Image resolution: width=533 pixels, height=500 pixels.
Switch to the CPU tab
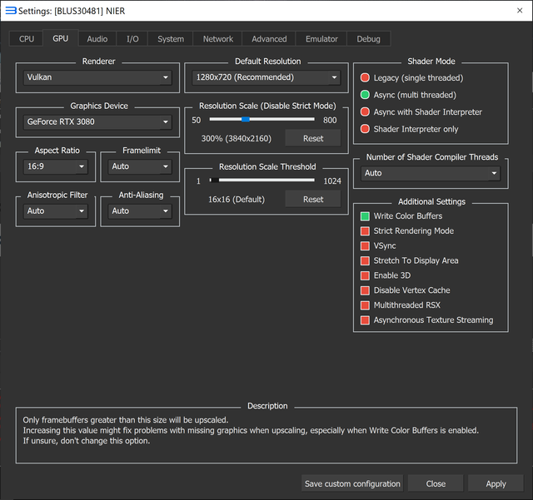point(26,39)
